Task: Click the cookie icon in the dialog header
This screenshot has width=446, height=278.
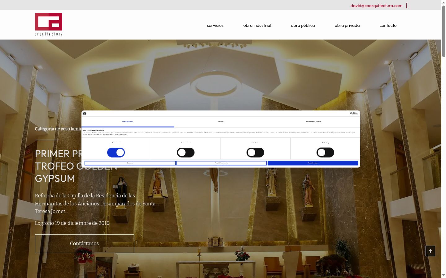Action: click(x=85, y=113)
